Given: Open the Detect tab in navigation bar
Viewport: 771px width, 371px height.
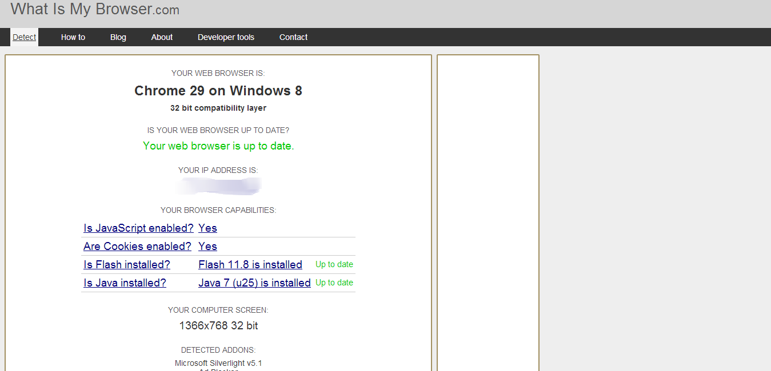Looking at the screenshot, I should click(25, 37).
